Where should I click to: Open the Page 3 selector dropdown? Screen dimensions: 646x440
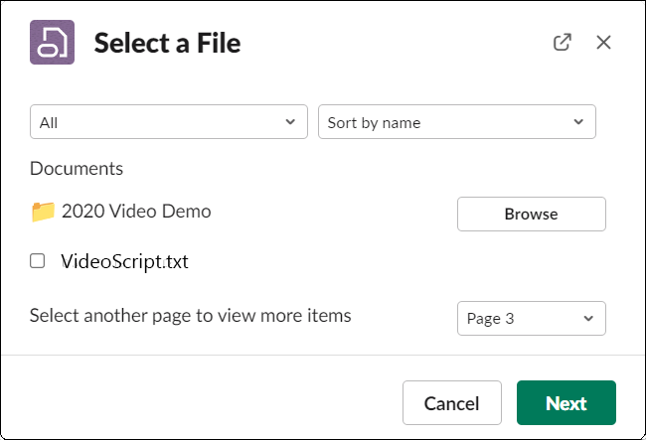531,319
